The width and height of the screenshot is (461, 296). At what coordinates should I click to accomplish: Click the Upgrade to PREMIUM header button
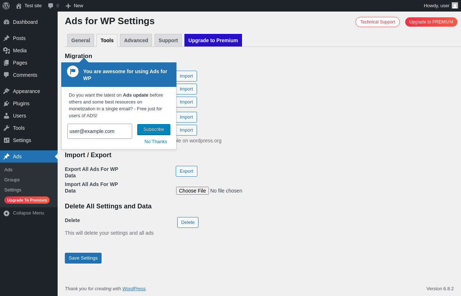[431, 22]
